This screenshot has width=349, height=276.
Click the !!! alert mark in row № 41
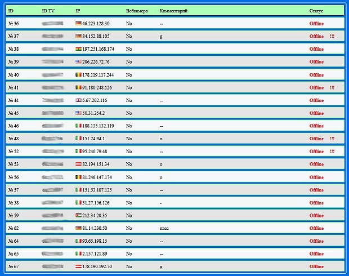pyautogui.click(x=332, y=87)
